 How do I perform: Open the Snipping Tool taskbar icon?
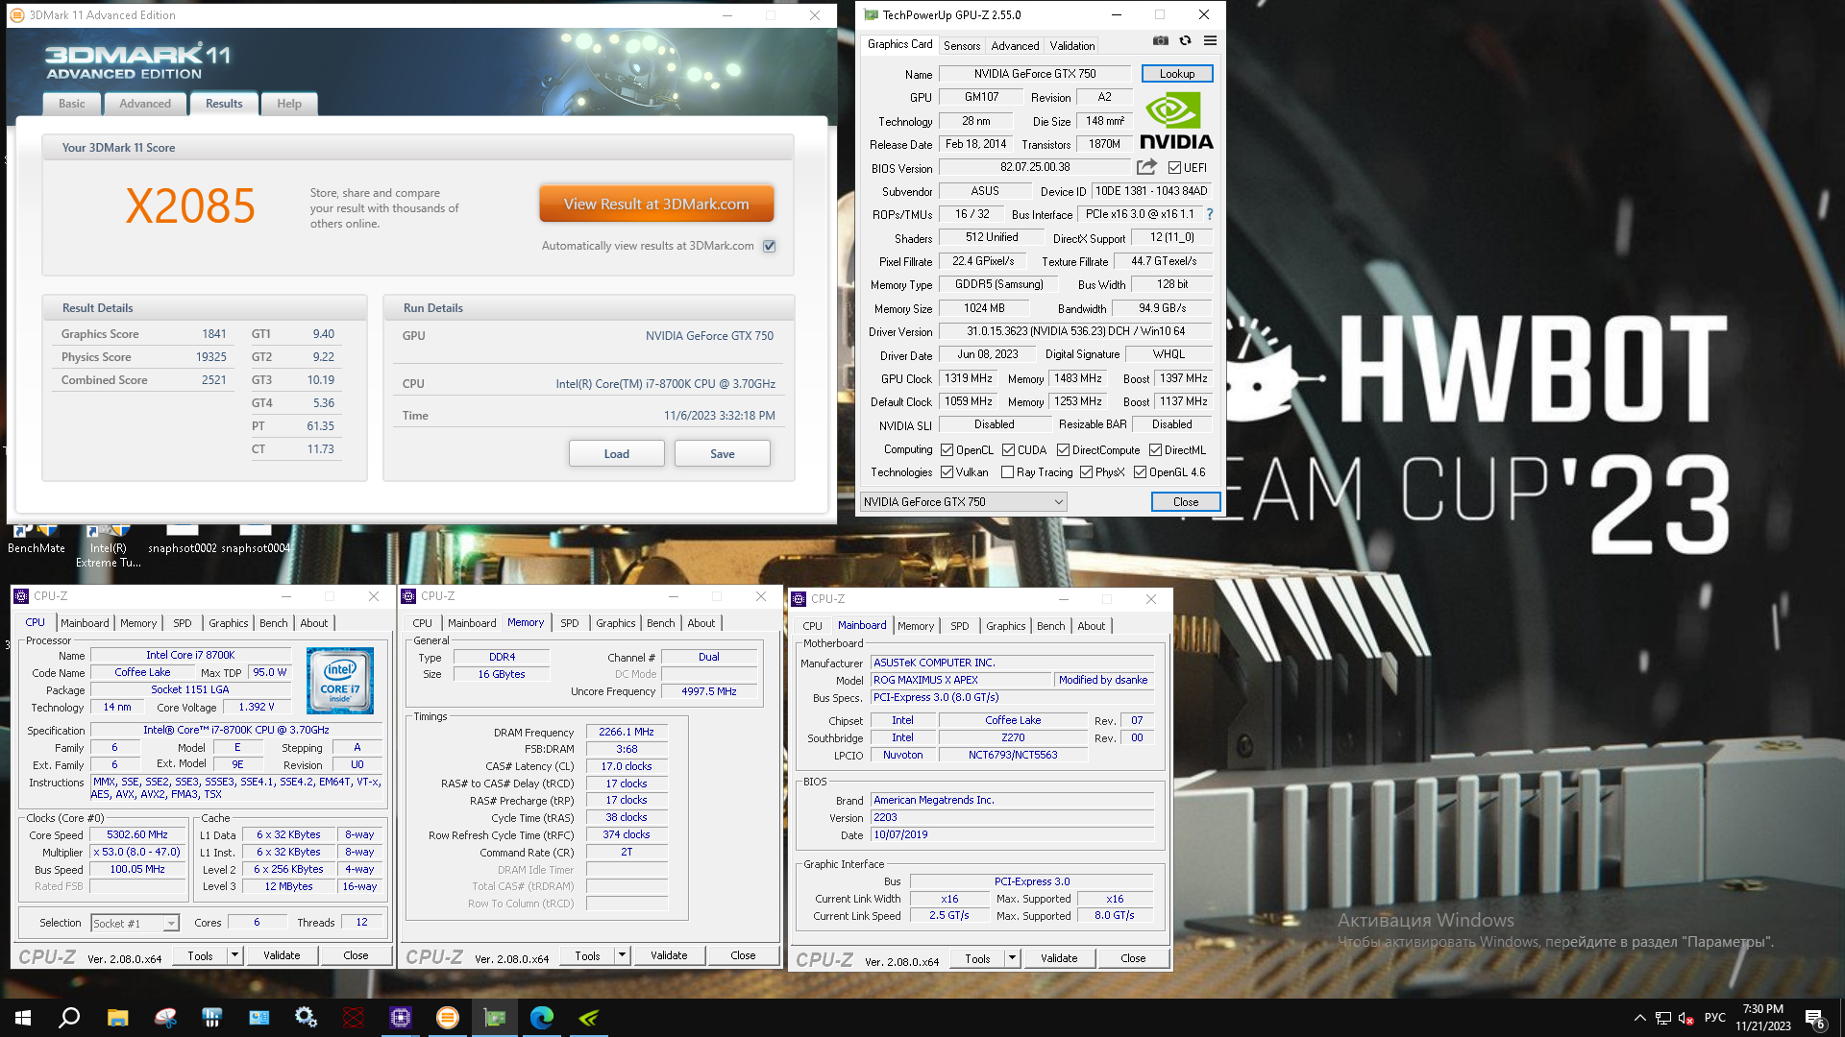pyautogui.click(x=165, y=1018)
